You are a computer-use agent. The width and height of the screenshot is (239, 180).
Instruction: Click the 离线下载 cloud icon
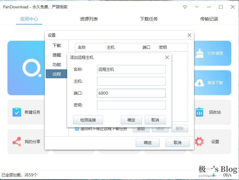[199, 83]
